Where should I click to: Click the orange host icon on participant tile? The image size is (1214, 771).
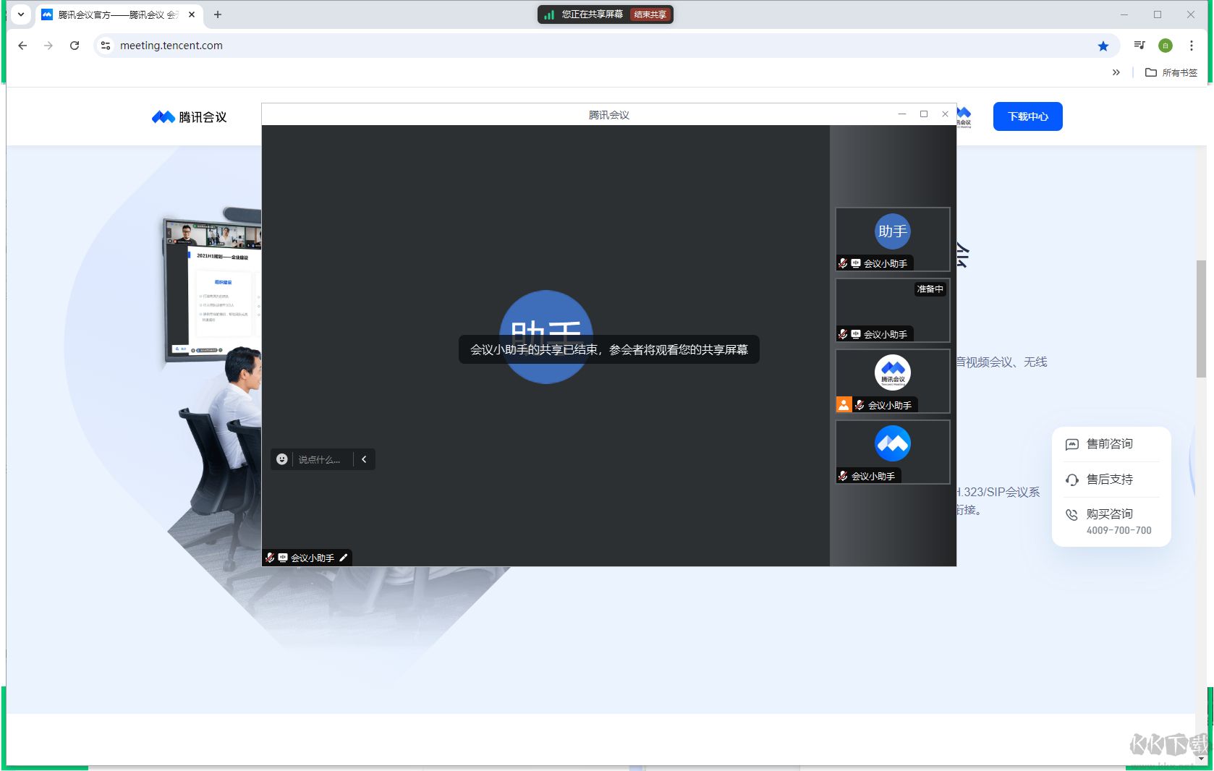click(844, 405)
